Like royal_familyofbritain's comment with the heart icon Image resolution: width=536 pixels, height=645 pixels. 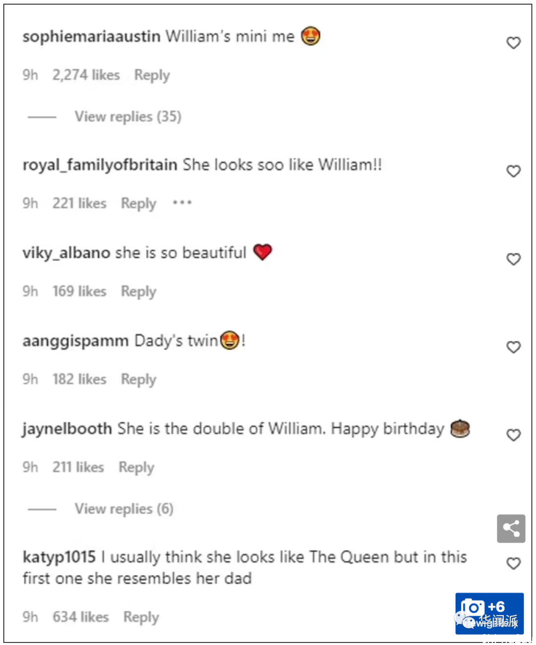(x=514, y=171)
